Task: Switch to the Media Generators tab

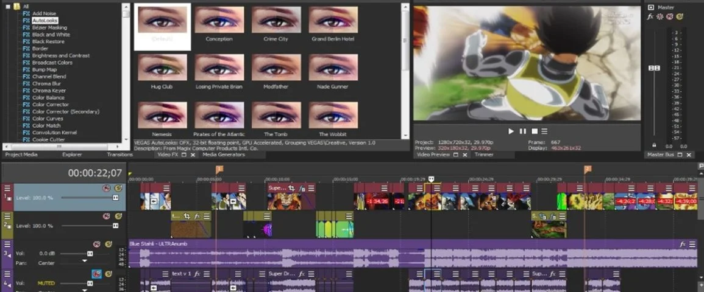Action: tap(224, 155)
